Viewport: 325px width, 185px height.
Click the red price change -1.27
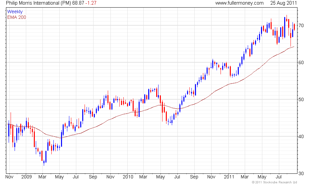tap(91, 3)
